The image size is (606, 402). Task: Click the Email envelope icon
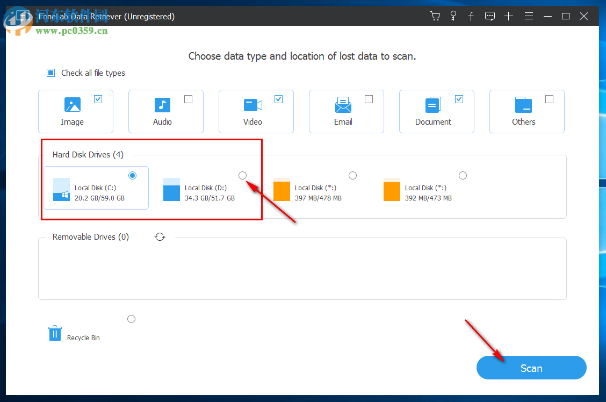point(343,105)
